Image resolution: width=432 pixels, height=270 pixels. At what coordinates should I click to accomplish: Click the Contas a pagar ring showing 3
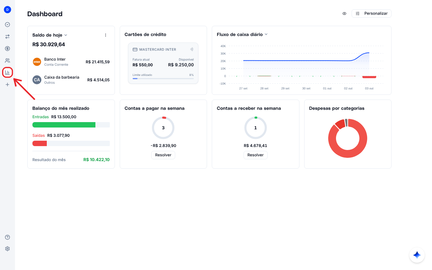[x=163, y=128]
